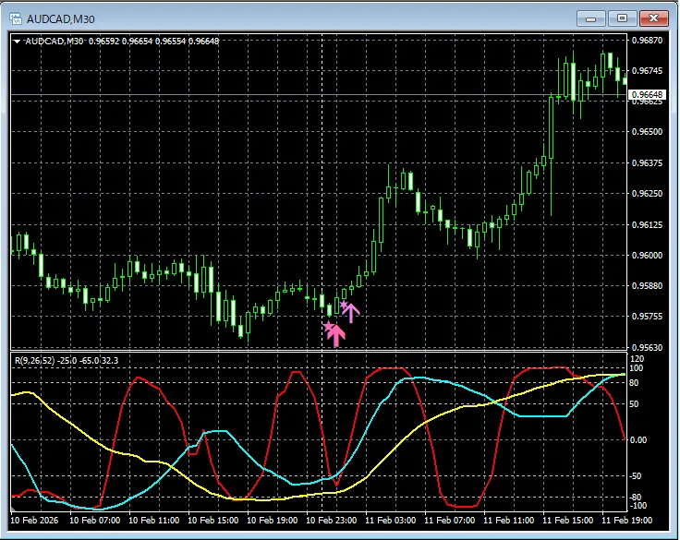Click the 11 Feb 03:00 time label

tap(390, 521)
